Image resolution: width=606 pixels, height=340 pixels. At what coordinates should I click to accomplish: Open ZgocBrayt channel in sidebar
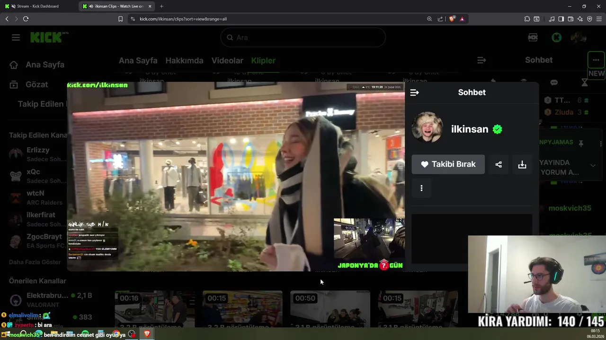point(38,241)
